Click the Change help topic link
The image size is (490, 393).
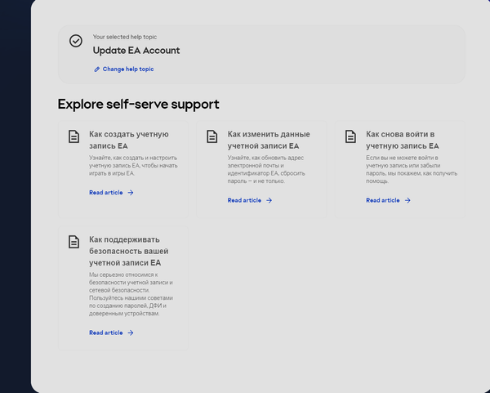128,69
